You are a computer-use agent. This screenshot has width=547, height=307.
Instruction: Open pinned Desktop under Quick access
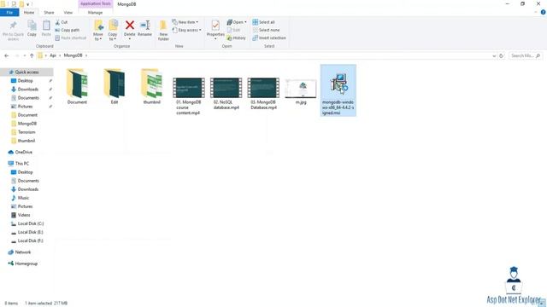(x=25, y=81)
